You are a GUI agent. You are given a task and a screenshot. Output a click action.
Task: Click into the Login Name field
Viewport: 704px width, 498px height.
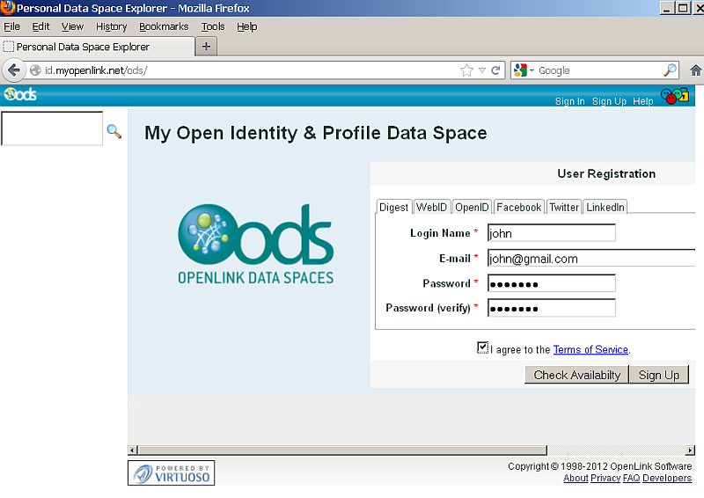(x=551, y=233)
